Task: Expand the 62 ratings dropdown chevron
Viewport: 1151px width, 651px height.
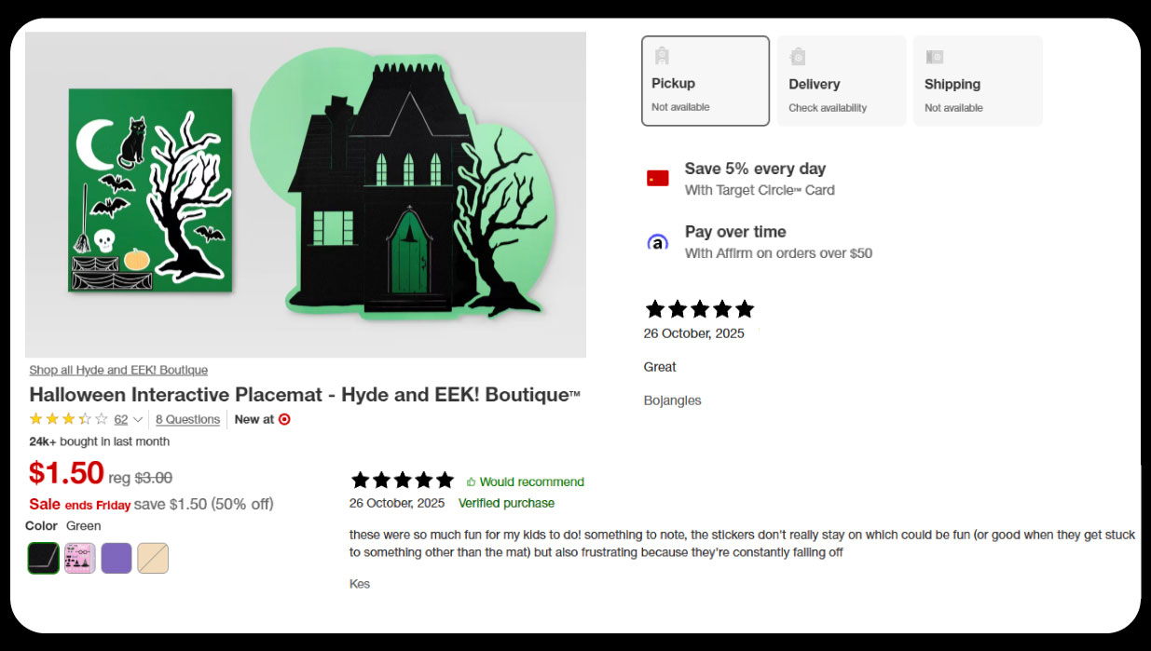Action: (x=138, y=420)
